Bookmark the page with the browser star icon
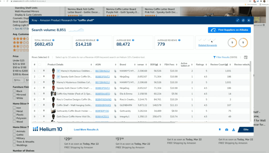Viewport: 269px width, 153px height. (250, 1)
